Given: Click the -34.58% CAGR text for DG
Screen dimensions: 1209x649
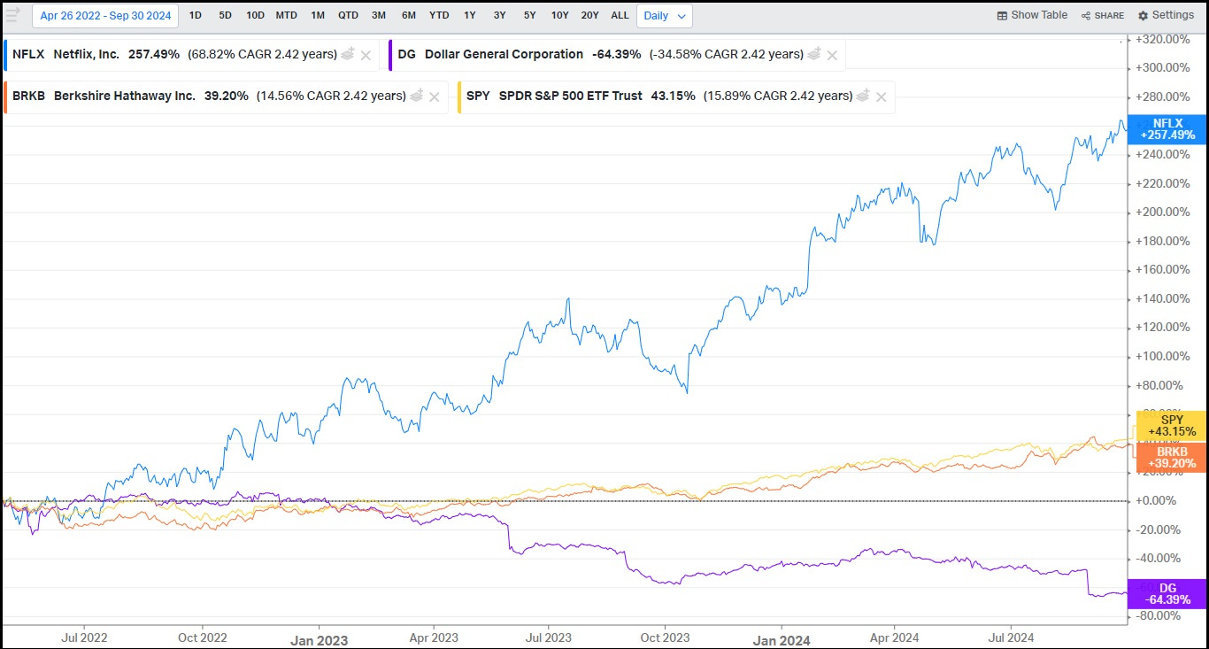Looking at the screenshot, I should 727,54.
